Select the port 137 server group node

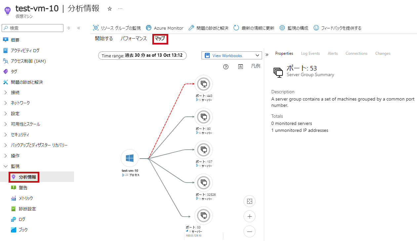point(204,150)
